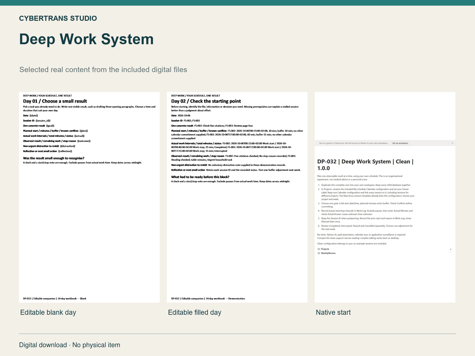
Task: Click 'Selected real content from the included digital files'
Action: pos(103,70)
